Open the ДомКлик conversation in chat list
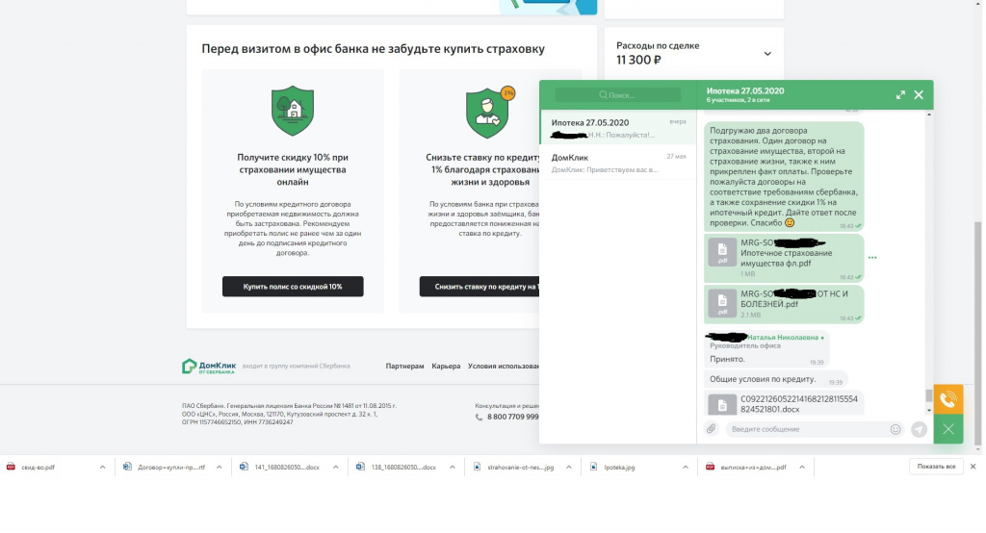Image resolution: width=986 pixels, height=533 pixels. pyautogui.click(x=618, y=163)
